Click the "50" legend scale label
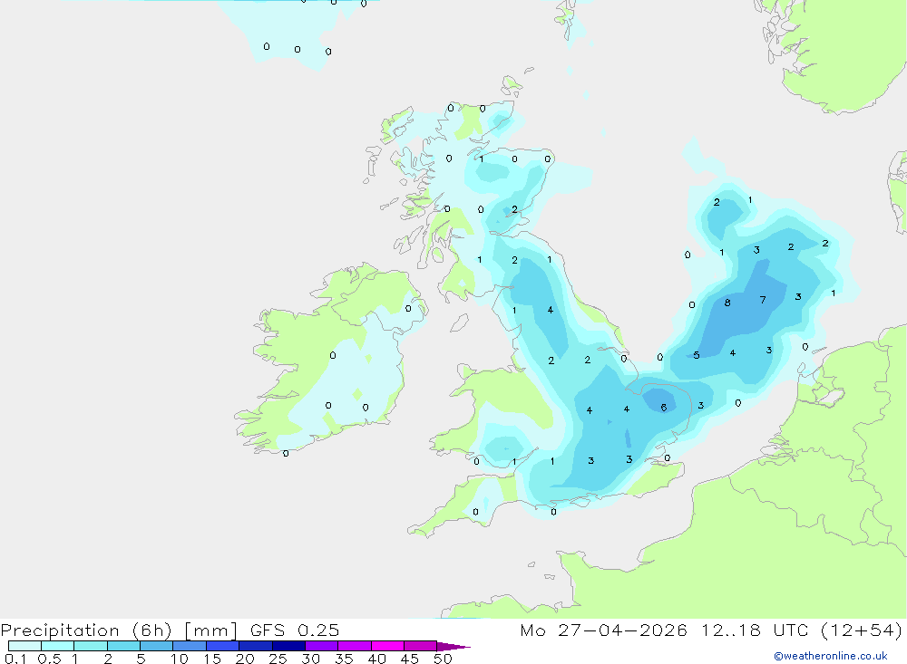907x664 pixels. (x=443, y=659)
